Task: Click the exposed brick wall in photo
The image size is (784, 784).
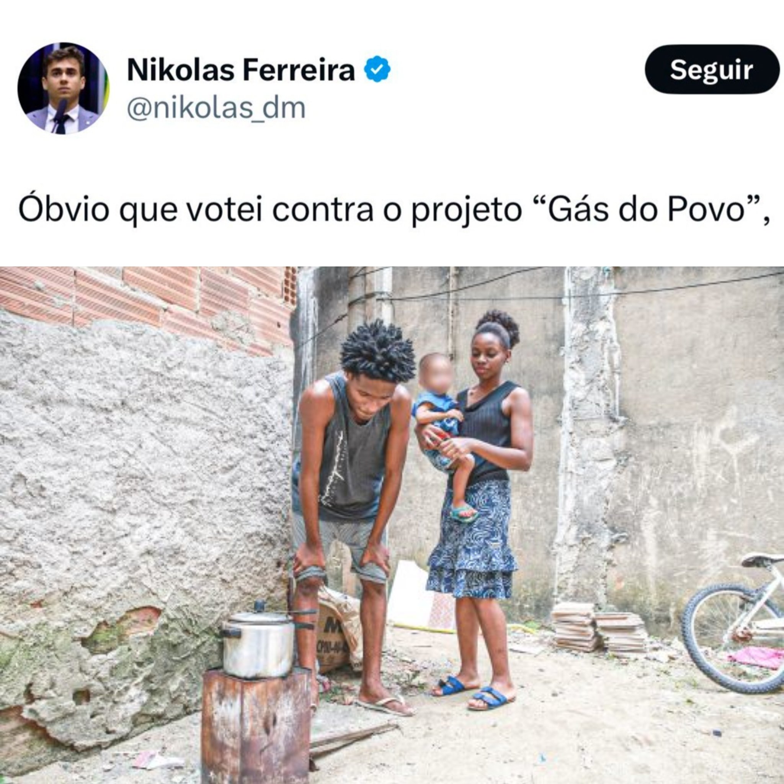Action: pyautogui.click(x=146, y=302)
